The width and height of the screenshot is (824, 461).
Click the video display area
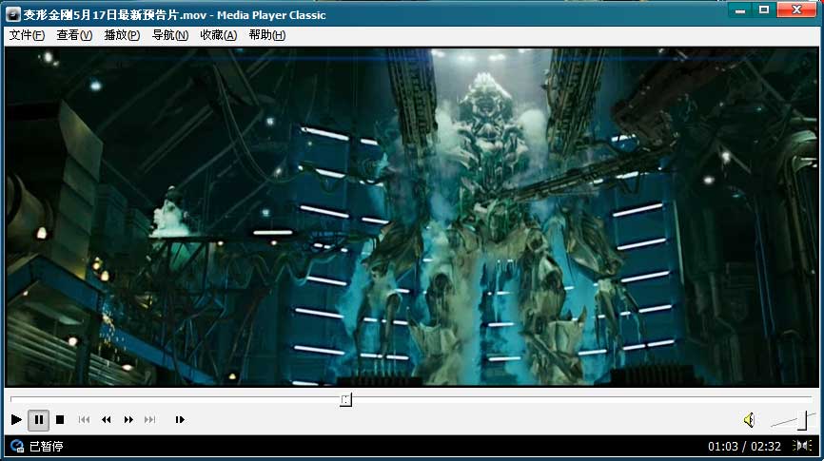(412, 217)
